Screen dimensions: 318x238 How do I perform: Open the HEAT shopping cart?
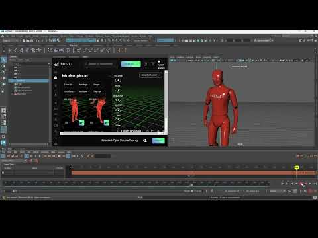click(x=153, y=64)
